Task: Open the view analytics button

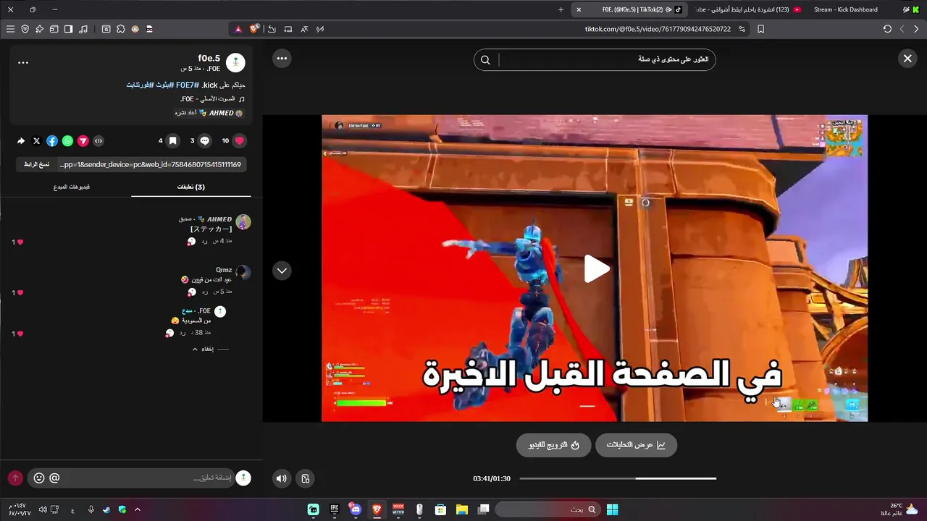Action: pos(636,445)
